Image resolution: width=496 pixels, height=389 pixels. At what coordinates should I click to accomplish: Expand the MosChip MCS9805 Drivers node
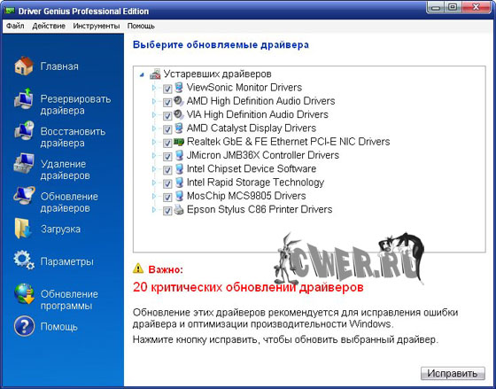(154, 197)
